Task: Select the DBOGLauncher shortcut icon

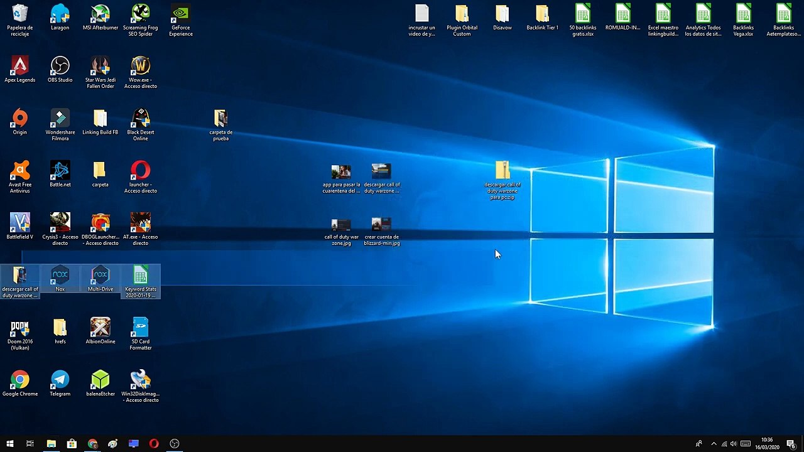Action: (x=100, y=229)
